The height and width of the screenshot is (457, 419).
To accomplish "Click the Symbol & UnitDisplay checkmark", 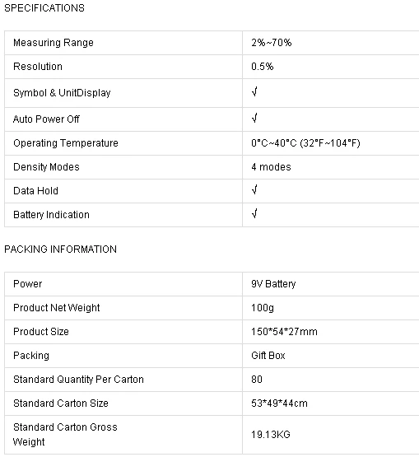I will pos(254,92).
